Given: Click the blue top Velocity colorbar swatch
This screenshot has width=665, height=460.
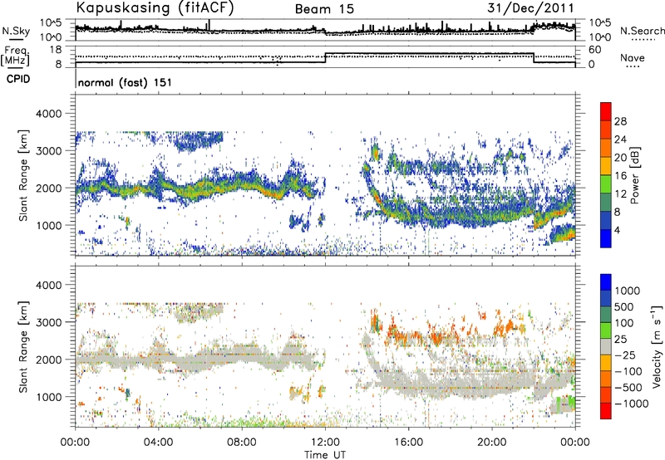Looking at the screenshot, I should click(606, 282).
